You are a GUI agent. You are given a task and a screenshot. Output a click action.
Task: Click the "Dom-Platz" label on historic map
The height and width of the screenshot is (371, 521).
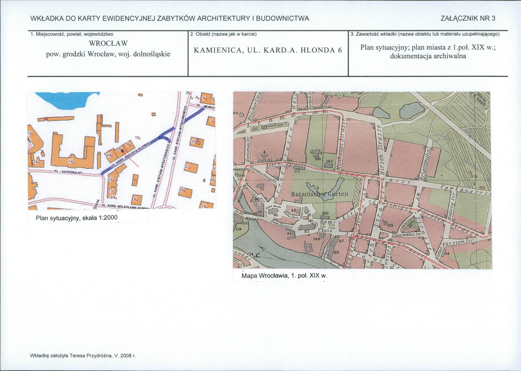tap(326, 226)
